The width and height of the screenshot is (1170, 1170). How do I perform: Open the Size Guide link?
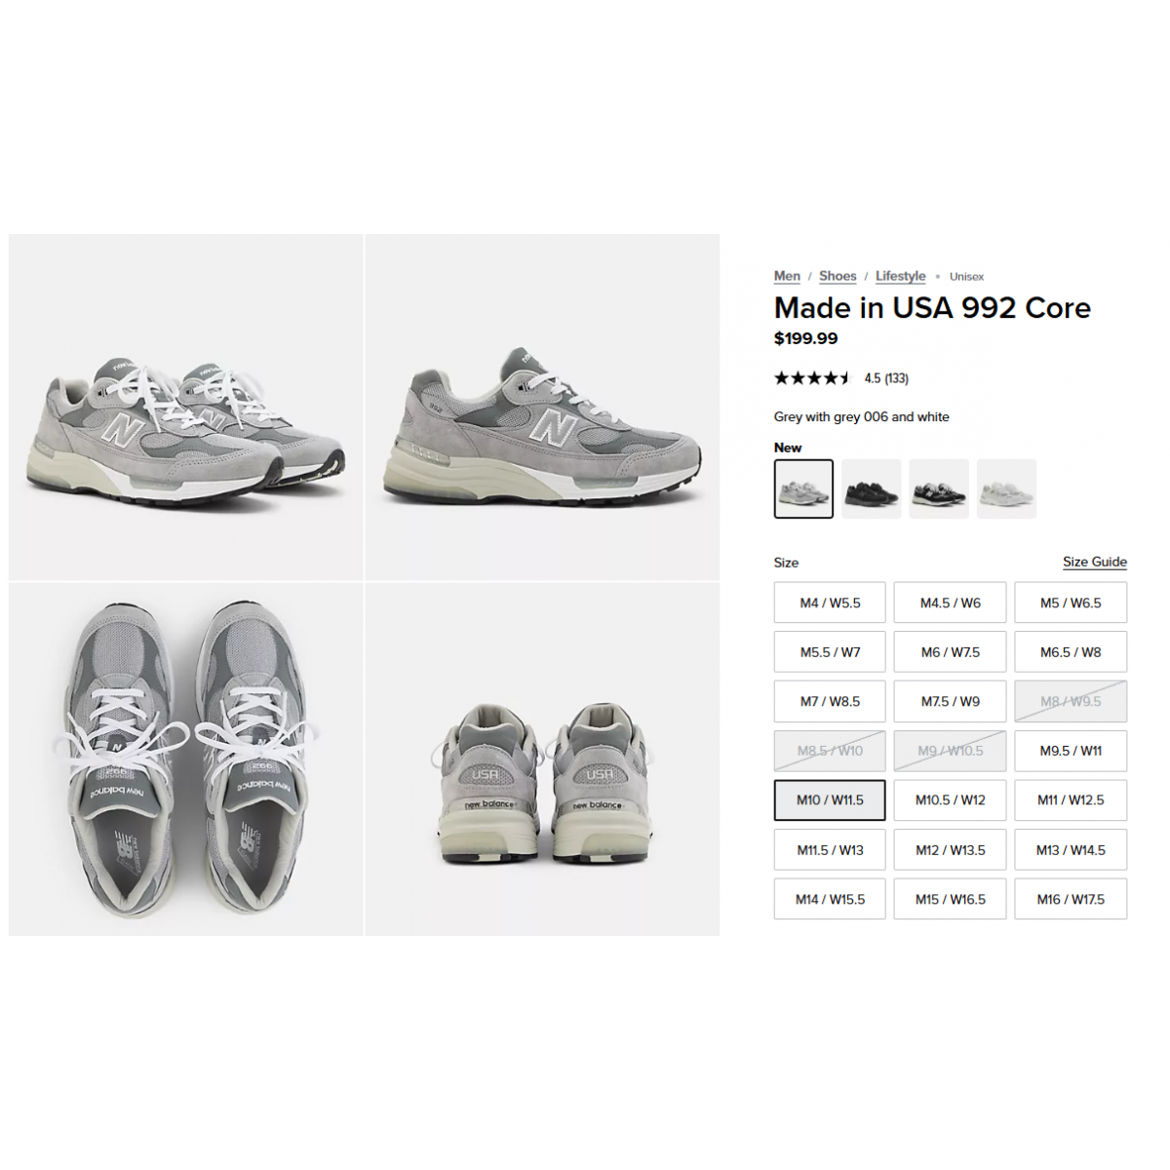1095,562
